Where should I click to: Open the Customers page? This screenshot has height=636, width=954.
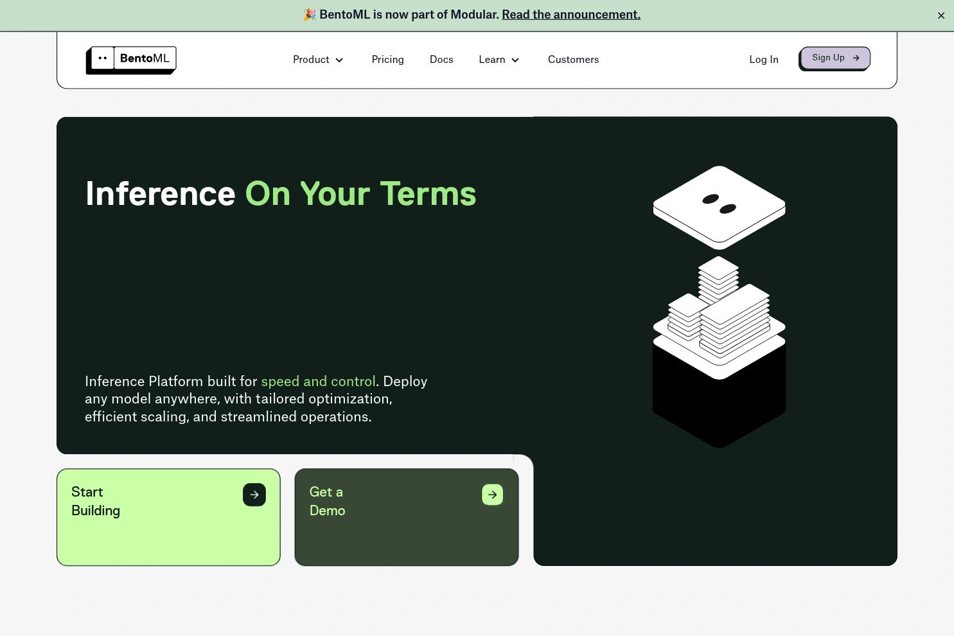[x=573, y=60]
